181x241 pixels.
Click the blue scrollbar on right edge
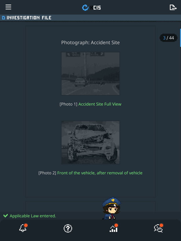point(180,38)
